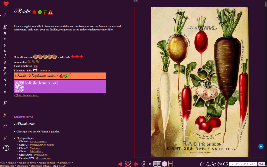
Task: Open the Dicotylédones_vraies clade link
Action: pyautogui.click(x=42, y=145)
